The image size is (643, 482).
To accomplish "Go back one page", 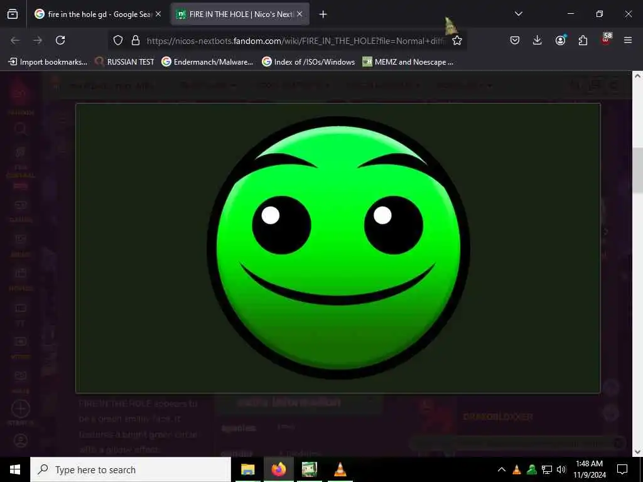I will click(15, 40).
